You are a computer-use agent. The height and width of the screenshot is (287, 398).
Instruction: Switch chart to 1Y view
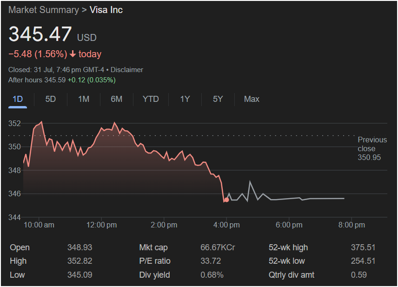point(185,99)
